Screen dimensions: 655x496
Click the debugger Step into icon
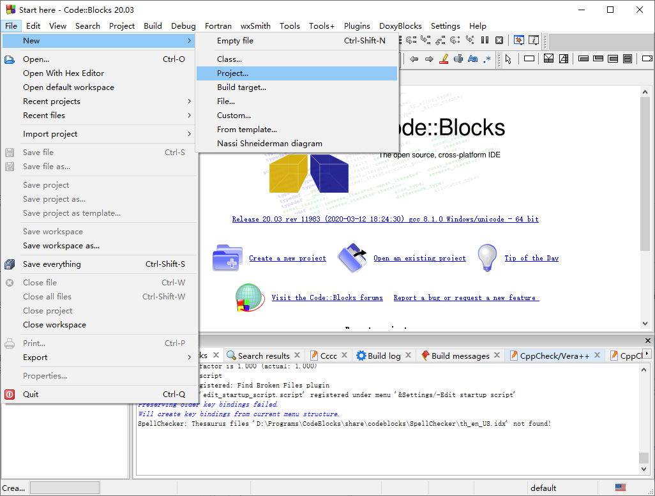[x=425, y=40]
